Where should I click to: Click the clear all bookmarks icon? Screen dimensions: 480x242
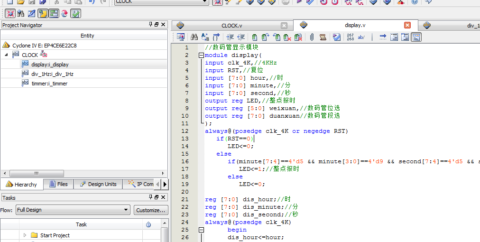point(298,37)
